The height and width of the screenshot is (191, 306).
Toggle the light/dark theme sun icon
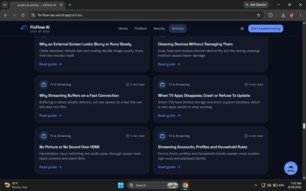(242, 28)
